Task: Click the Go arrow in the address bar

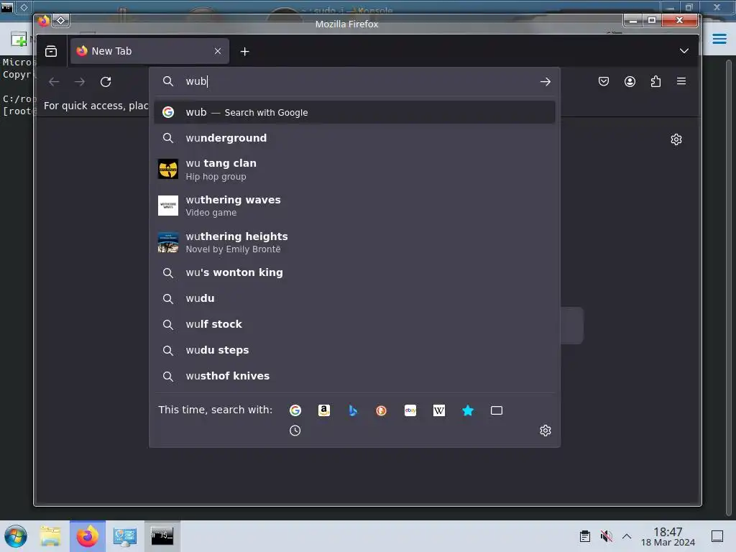Action: click(x=545, y=82)
